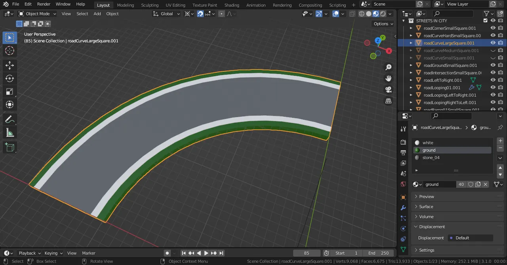Open the Render menu
Screen dimensions: 507x265
(44, 4)
